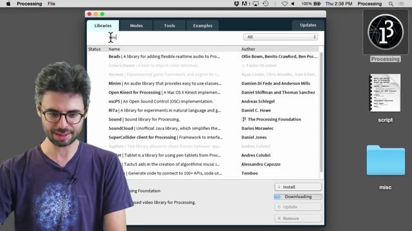Sort by the Status column header
412x231 pixels.
95,49
